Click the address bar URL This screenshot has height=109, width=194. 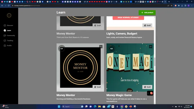click(x=27, y=6)
